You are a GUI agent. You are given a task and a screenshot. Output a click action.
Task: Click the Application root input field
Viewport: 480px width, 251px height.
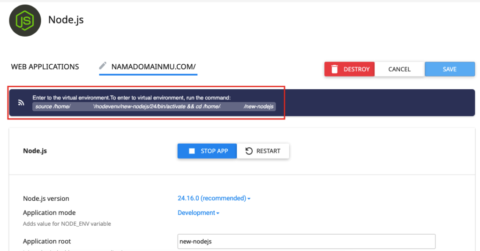click(307, 242)
